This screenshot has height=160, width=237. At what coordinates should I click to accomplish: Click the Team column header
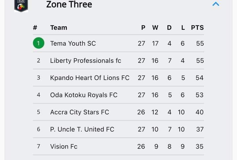coord(59,28)
